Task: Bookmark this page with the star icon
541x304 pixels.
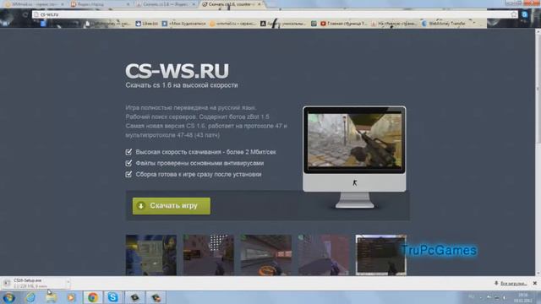Action: [x=514, y=14]
